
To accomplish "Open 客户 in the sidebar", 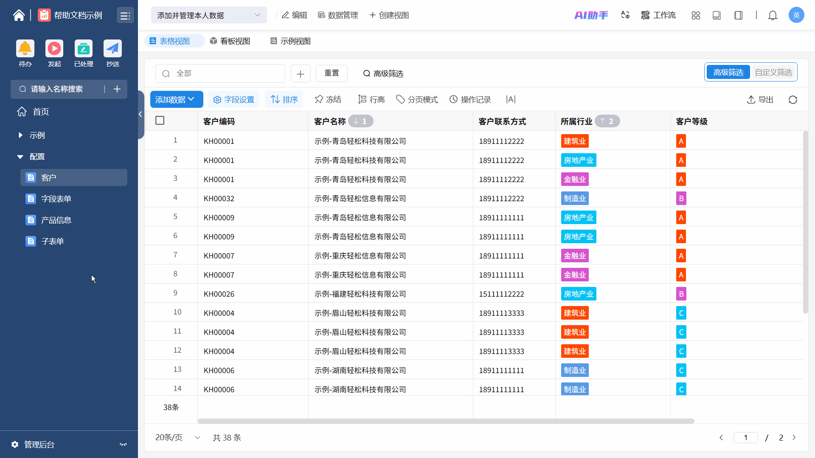I will [74, 177].
